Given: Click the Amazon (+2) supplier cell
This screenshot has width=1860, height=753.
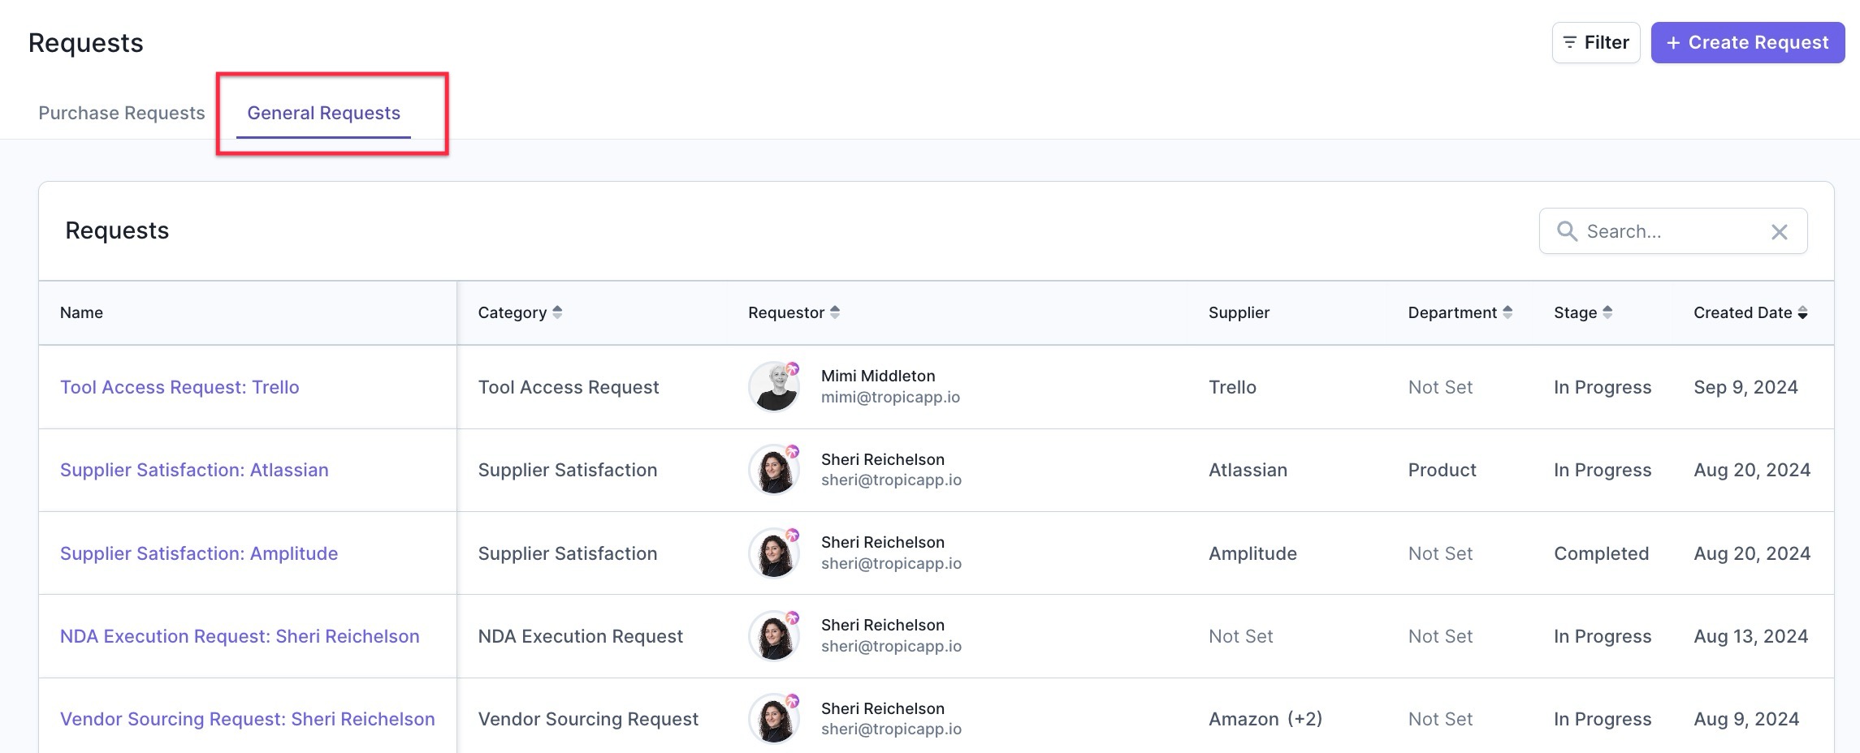Looking at the screenshot, I should tap(1265, 719).
